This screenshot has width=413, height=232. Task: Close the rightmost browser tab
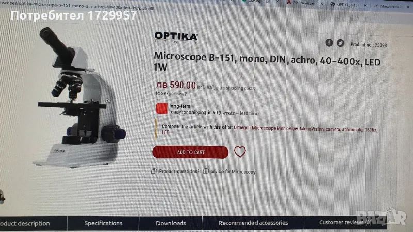pos(408,7)
